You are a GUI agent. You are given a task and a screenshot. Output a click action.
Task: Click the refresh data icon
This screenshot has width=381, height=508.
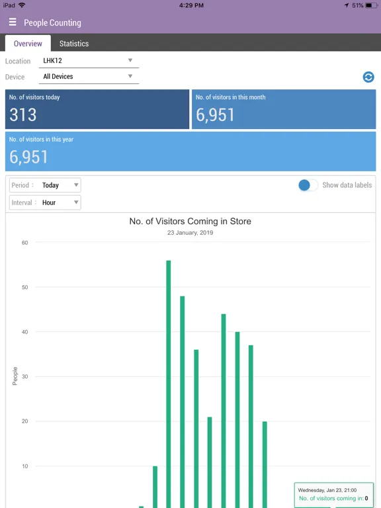pos(368,77)
